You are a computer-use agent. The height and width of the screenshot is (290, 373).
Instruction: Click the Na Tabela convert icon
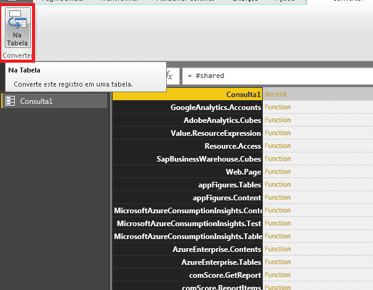click(18, 28)
